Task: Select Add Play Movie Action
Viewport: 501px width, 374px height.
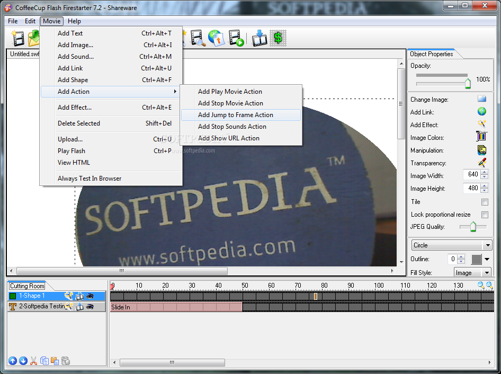Action: tap(241, 92)
